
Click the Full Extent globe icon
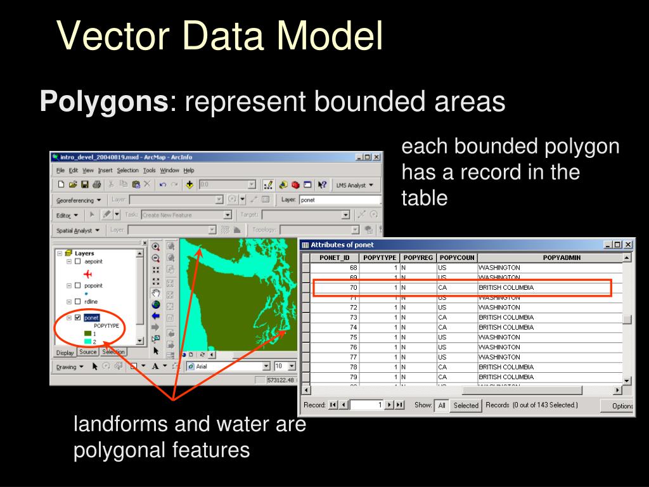156,305
